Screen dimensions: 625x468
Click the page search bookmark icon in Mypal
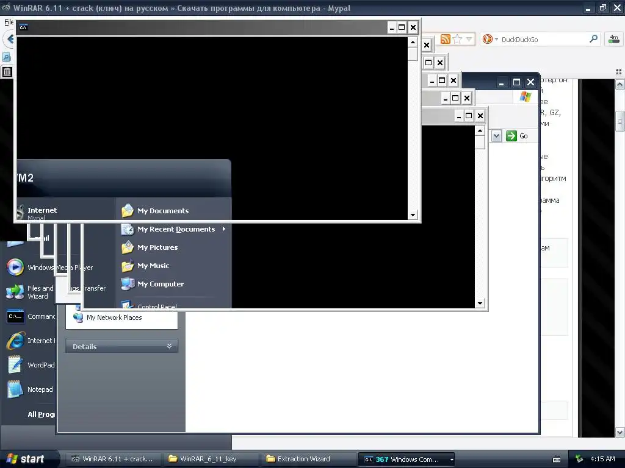[7, 57]
